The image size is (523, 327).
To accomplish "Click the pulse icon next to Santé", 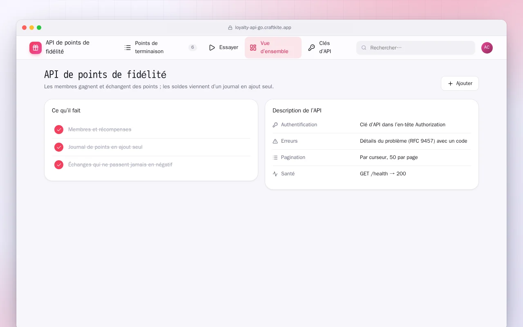I will (x=275, y=174).
